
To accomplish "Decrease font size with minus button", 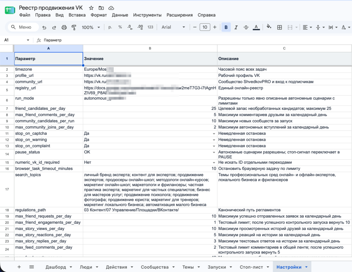I will pyautogui.click(x=195, y=27).
